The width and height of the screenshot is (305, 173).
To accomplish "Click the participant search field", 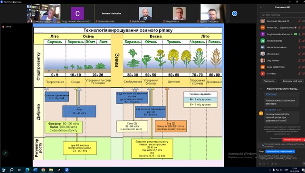I will [283, 15].
